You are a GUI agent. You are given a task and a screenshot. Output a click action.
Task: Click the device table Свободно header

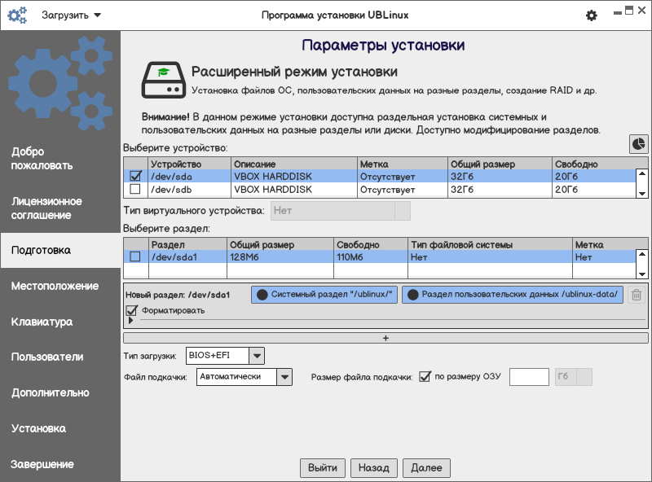click(600, 164)
